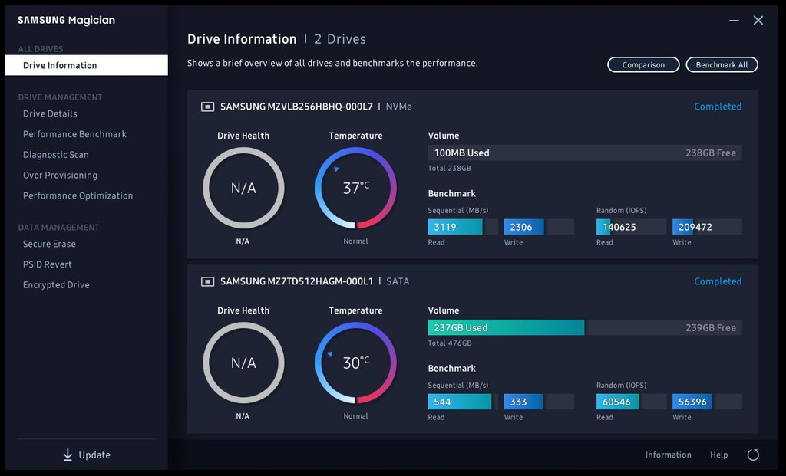Click the 'Total 476GB' label
The image size is (786, 476).
coord(450,343)
